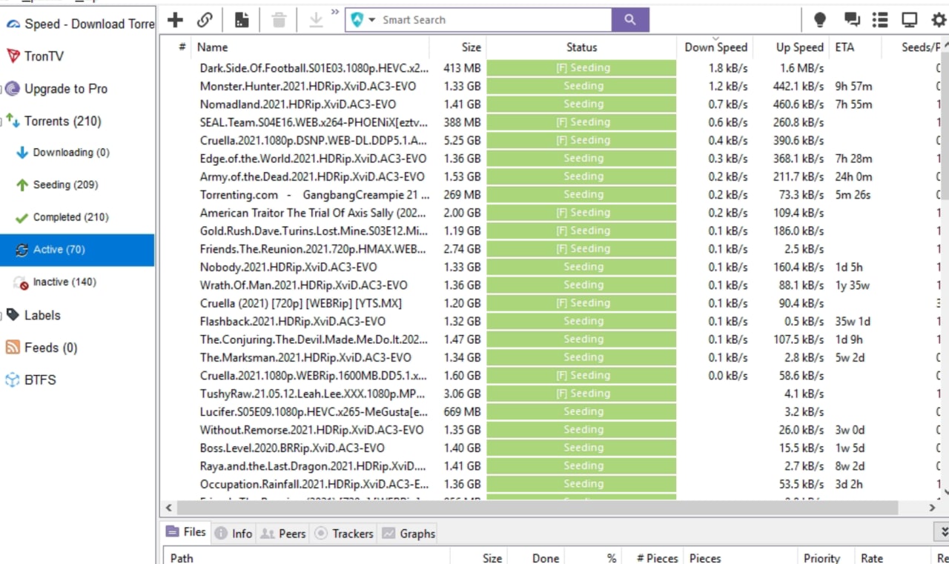Open TronTV in sidebar

[78, 56]
